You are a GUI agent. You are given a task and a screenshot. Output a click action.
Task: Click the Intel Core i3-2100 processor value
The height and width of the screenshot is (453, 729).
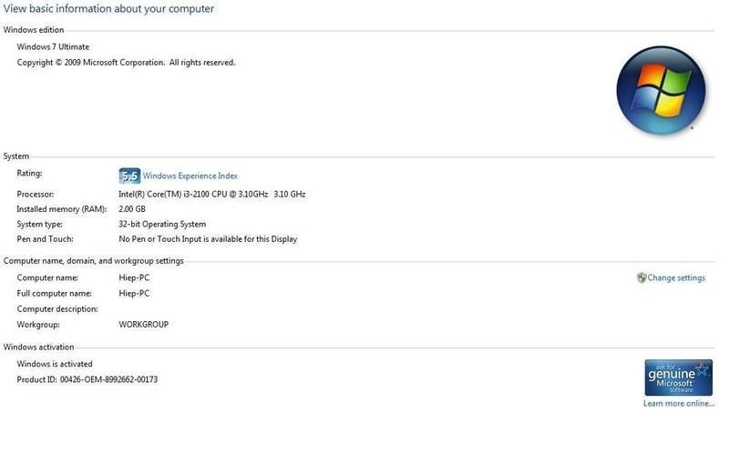tap(211, 195)
